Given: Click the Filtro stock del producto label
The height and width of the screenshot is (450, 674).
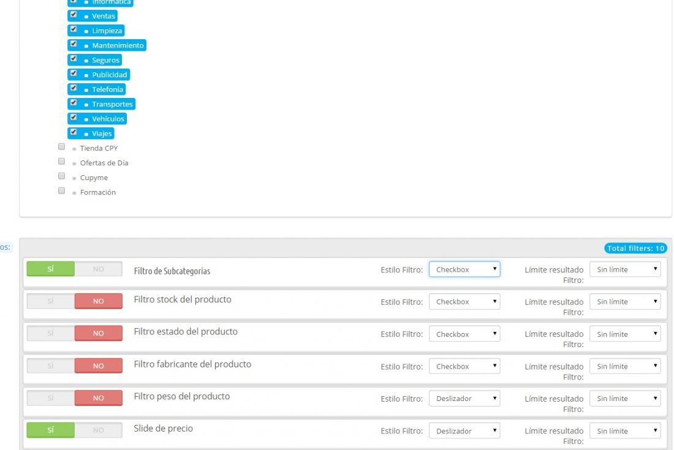Looking at the screenshot, I should pyautogui.click(x=182, y=299).
